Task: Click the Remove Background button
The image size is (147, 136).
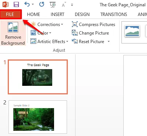Action: 13,33
